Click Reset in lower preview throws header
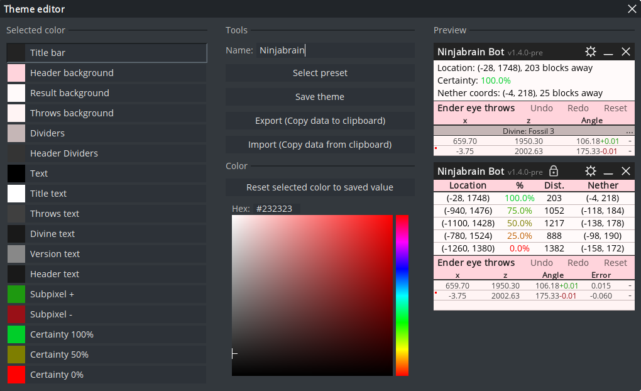 click(x=615, y=263)
